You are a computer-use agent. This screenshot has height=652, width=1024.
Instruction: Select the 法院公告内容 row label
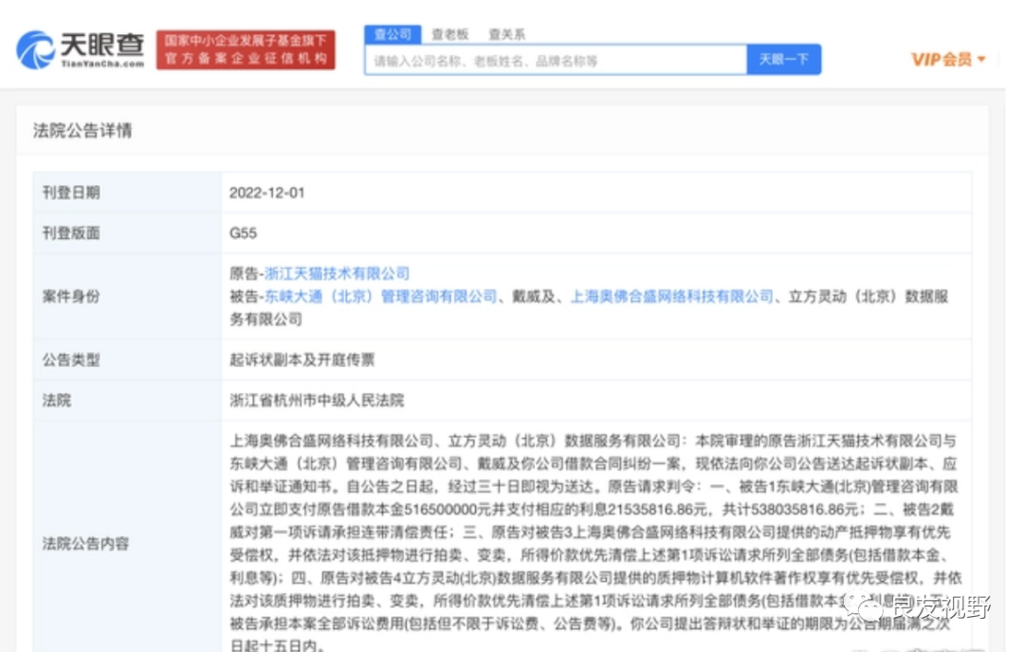[85, 544]
